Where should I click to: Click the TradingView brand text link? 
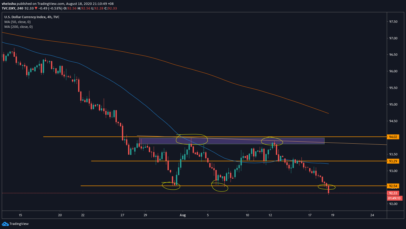pyautogui.click(x=19, y=224)
